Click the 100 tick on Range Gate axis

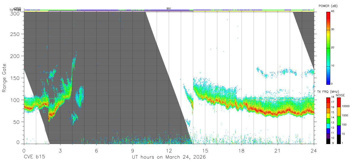(x=15, y=100)
